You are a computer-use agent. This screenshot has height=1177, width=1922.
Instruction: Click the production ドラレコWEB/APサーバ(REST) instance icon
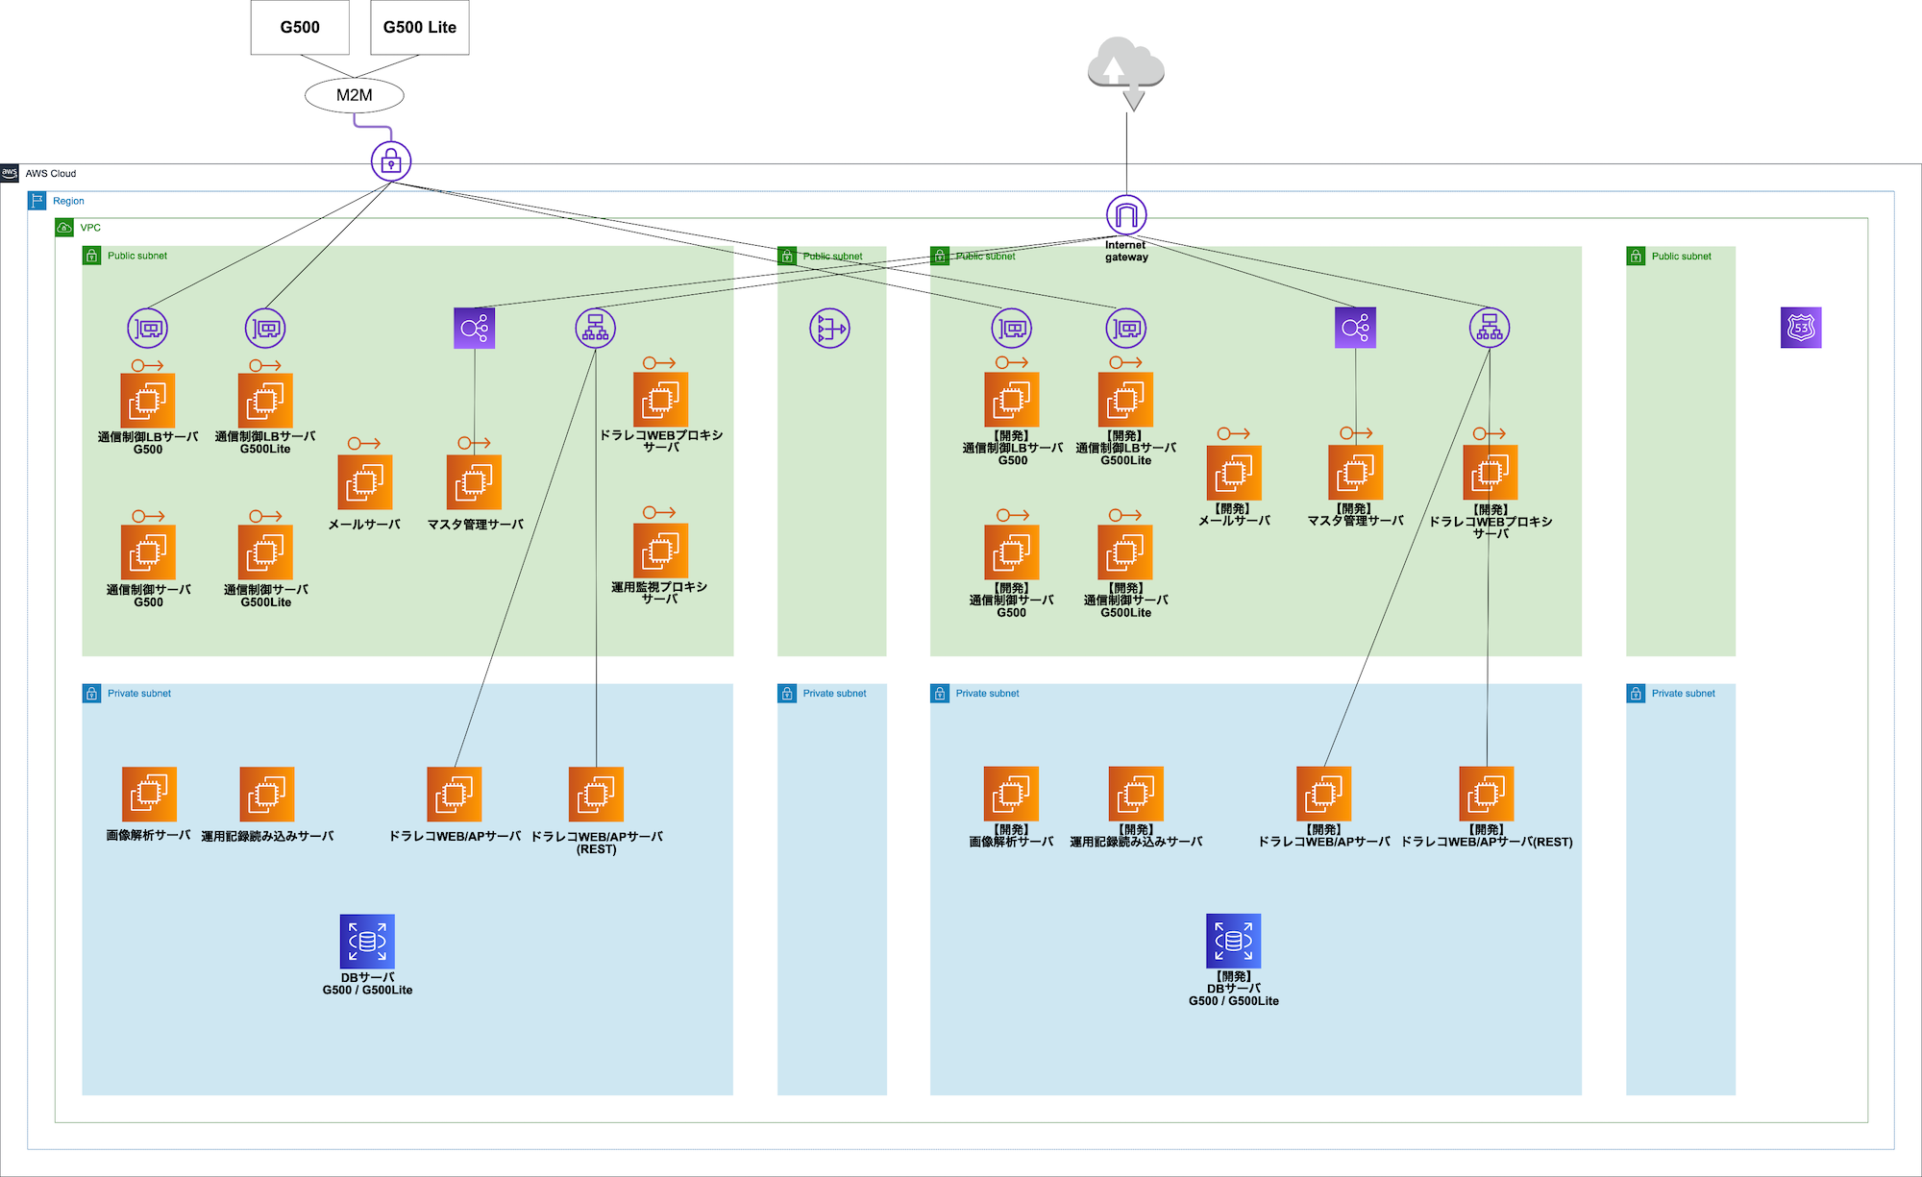pyautogui.click(x=596, y=795)
